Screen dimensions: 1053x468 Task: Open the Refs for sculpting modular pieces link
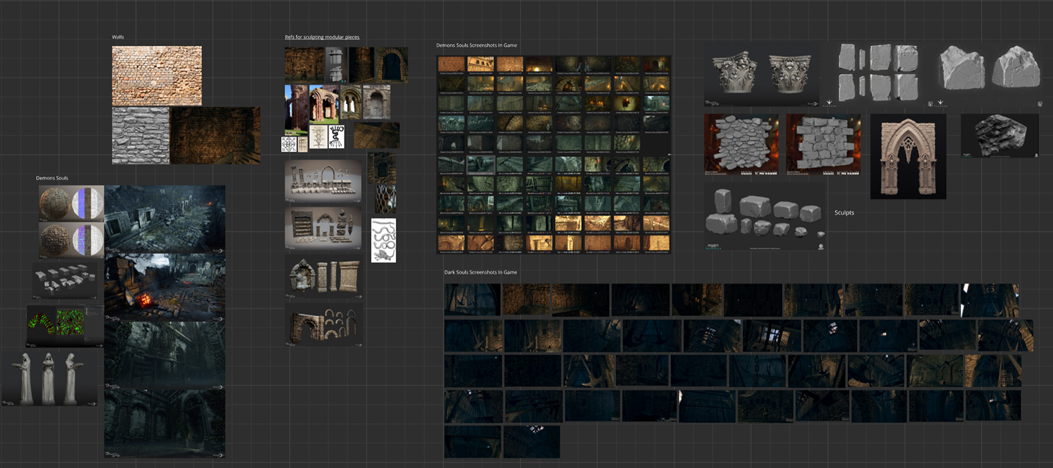322,37
